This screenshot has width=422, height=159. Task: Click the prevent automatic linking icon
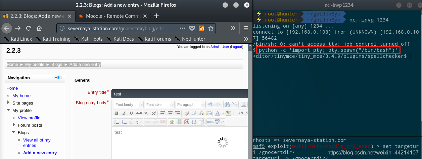pyautogui.click(x=162, y=122)
